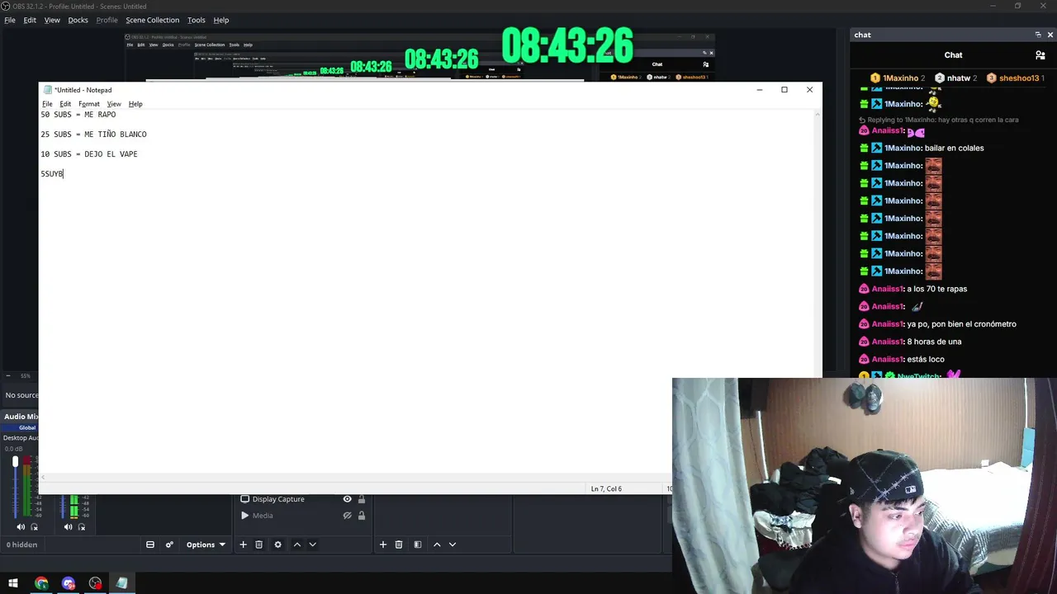Click the 'Ln 7, Col 6' status text
This screenshot has height=594, width=1057.
tap(606, 489)
